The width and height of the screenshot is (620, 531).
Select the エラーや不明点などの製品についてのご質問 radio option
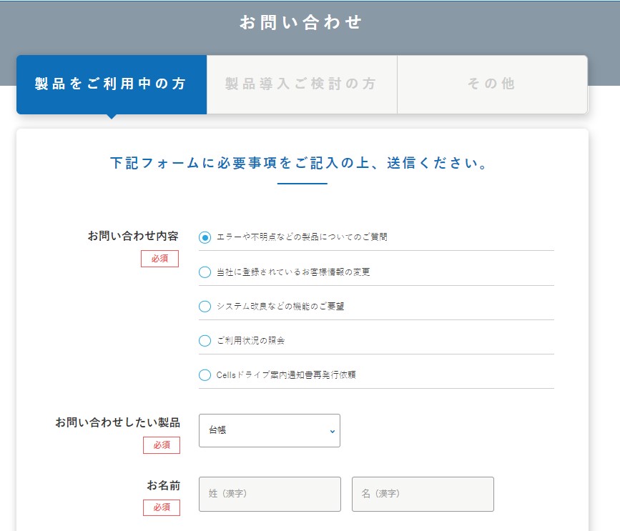click(x=204, y=235)
